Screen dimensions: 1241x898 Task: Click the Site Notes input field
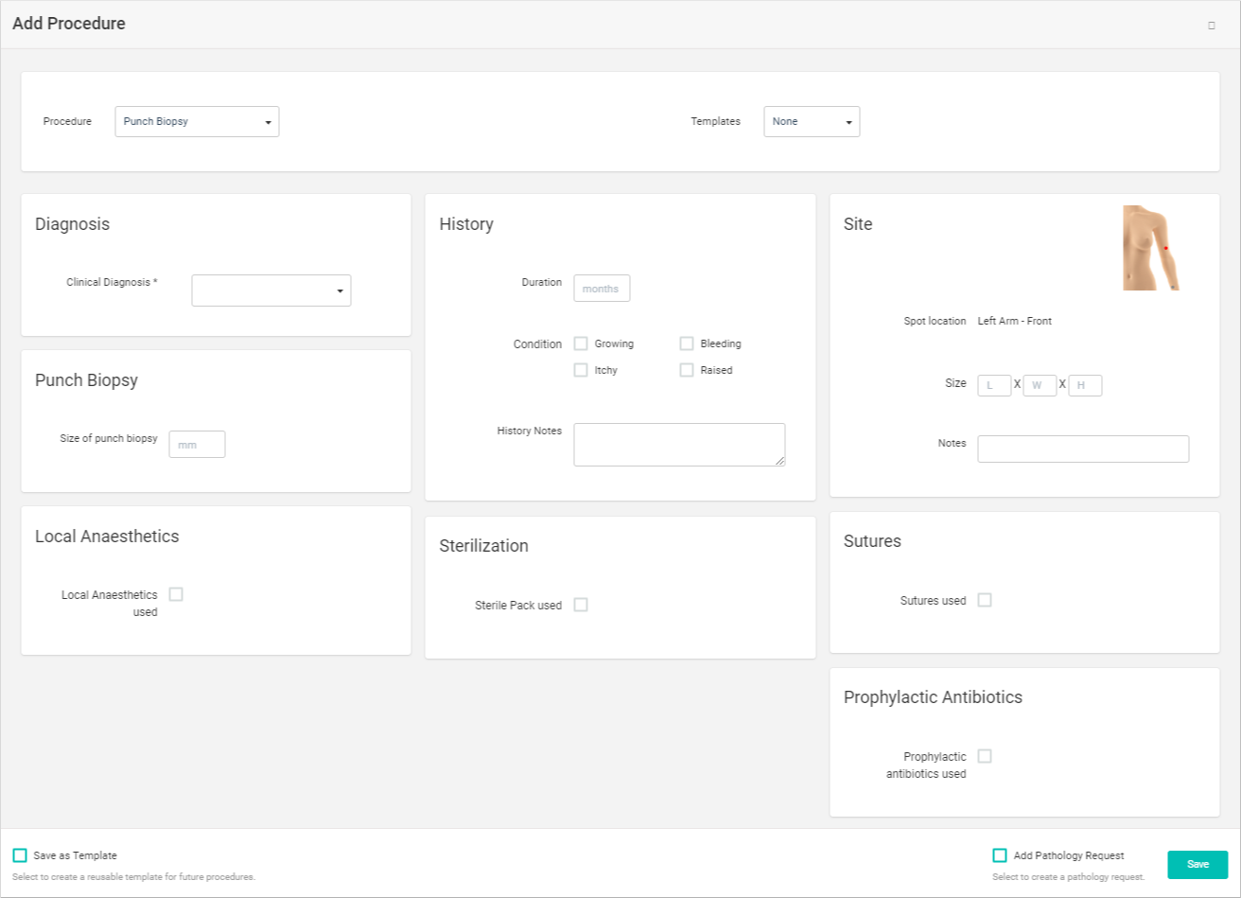coord(1083,449)
